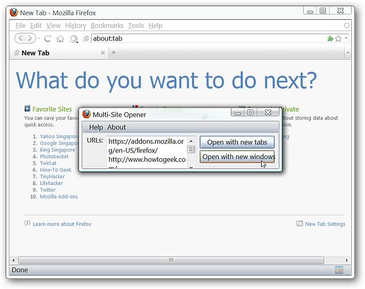Click the Back navigation arrow
365x289 pixels.
[21, 38]
